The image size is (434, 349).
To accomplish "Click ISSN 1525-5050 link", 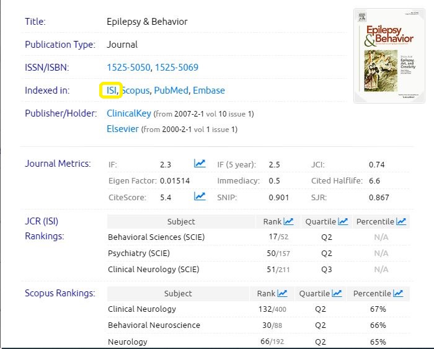I will (x=128, y=67).
